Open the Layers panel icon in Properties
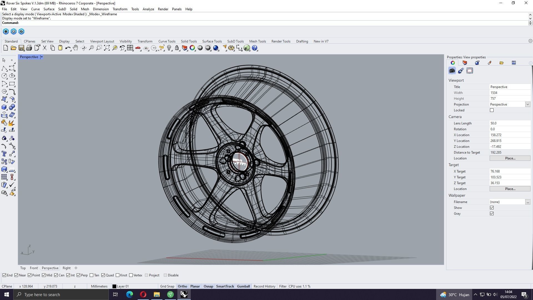Image resolution: width=533 pixels, height=300 pixels. (x=465, y=63)
